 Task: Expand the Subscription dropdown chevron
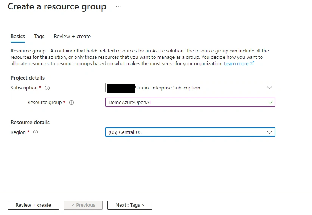[269, 88]
